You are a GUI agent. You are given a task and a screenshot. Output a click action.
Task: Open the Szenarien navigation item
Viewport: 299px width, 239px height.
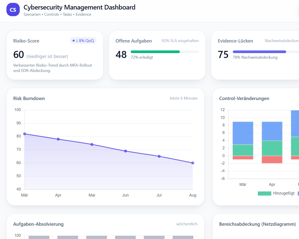[32, 15]
